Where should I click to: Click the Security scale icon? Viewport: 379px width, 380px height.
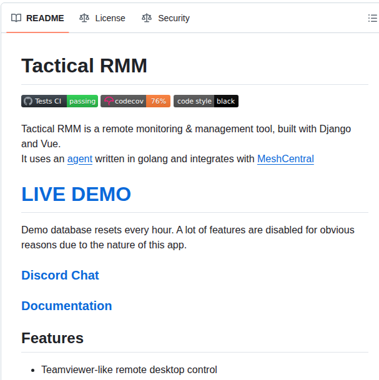(147, 18)
